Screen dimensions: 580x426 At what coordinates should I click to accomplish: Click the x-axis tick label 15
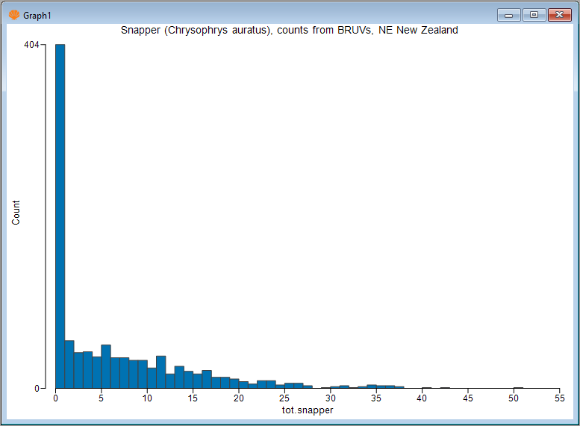[193, 399]
